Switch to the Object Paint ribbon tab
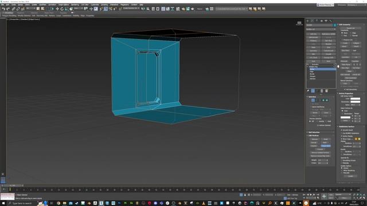 tap(49, 13)
